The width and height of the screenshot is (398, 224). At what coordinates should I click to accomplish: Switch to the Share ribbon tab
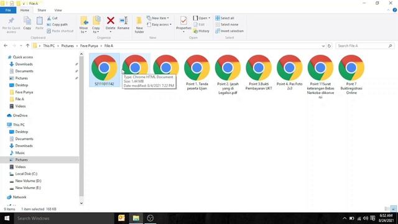tap(42, 10)
